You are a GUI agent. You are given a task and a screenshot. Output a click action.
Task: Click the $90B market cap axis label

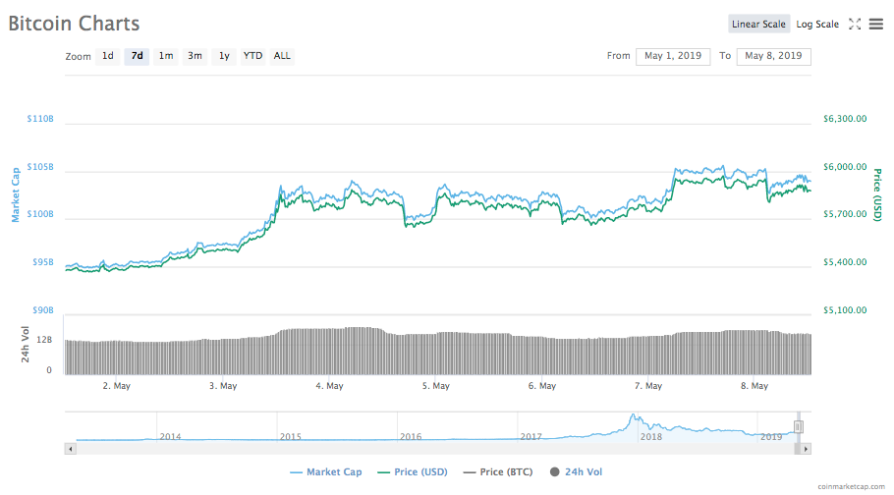tap(43, 310)
